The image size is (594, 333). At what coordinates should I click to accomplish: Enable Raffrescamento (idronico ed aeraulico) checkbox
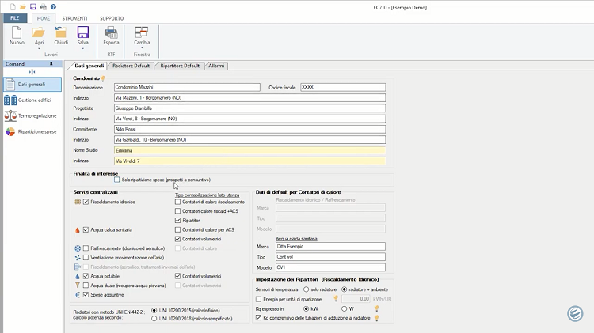[x=87, y=248]
